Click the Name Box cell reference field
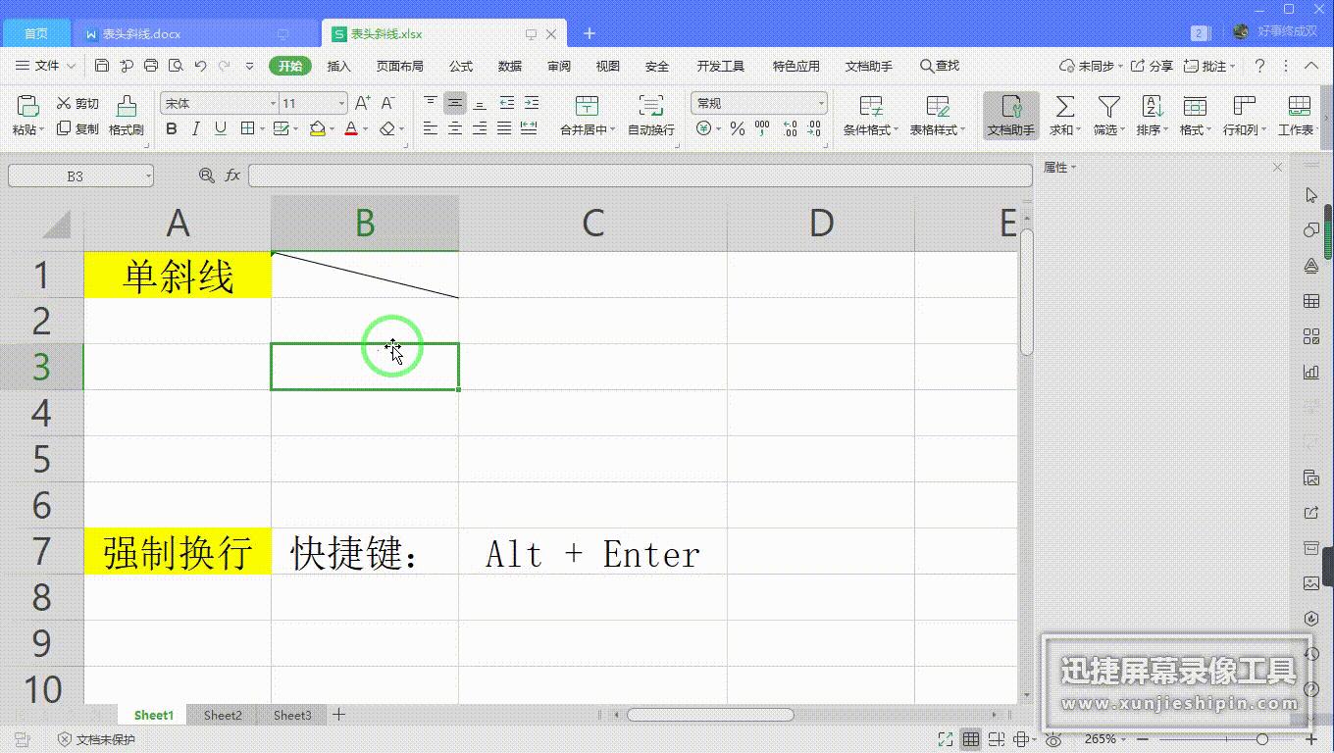This screenshot has width=1334, height=753. (74, 176)
